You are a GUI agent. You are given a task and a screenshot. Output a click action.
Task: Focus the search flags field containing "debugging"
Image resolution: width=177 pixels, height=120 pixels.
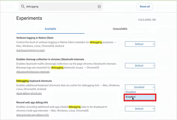click(x=59, y=7)
